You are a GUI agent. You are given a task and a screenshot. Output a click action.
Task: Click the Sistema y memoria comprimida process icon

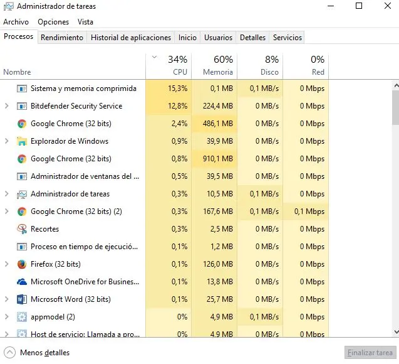point(22,88)
